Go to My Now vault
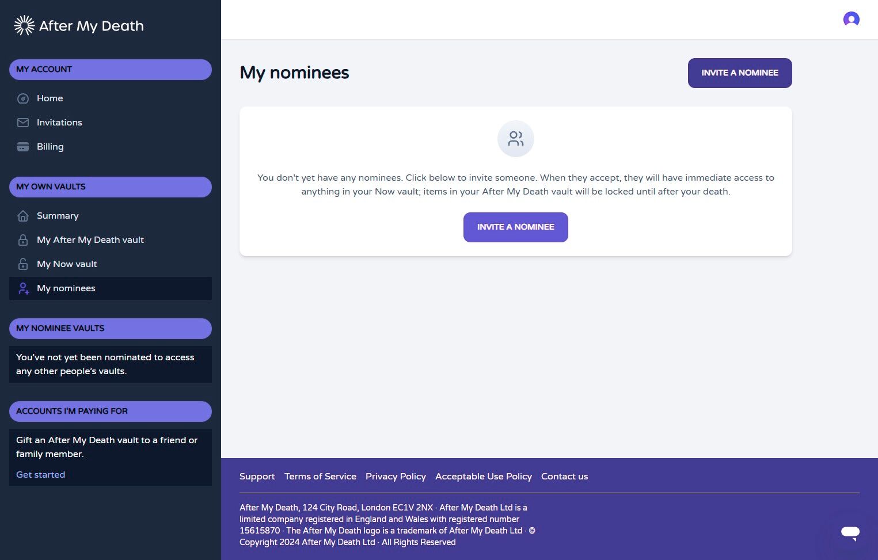The height and width of the screenshot is (560, 878). pos(67,264)
